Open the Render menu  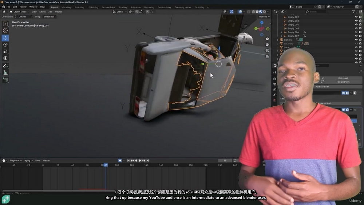pos(23,7)
